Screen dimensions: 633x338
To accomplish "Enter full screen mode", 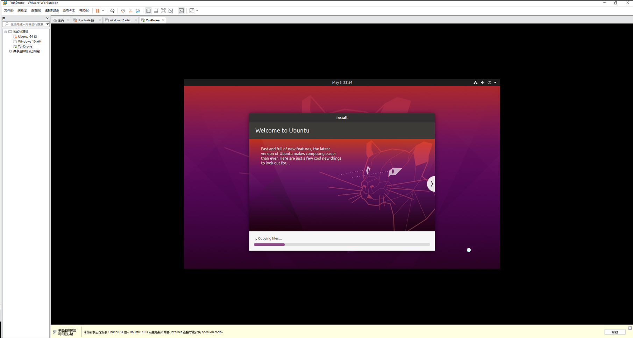I will pos(163,11).
